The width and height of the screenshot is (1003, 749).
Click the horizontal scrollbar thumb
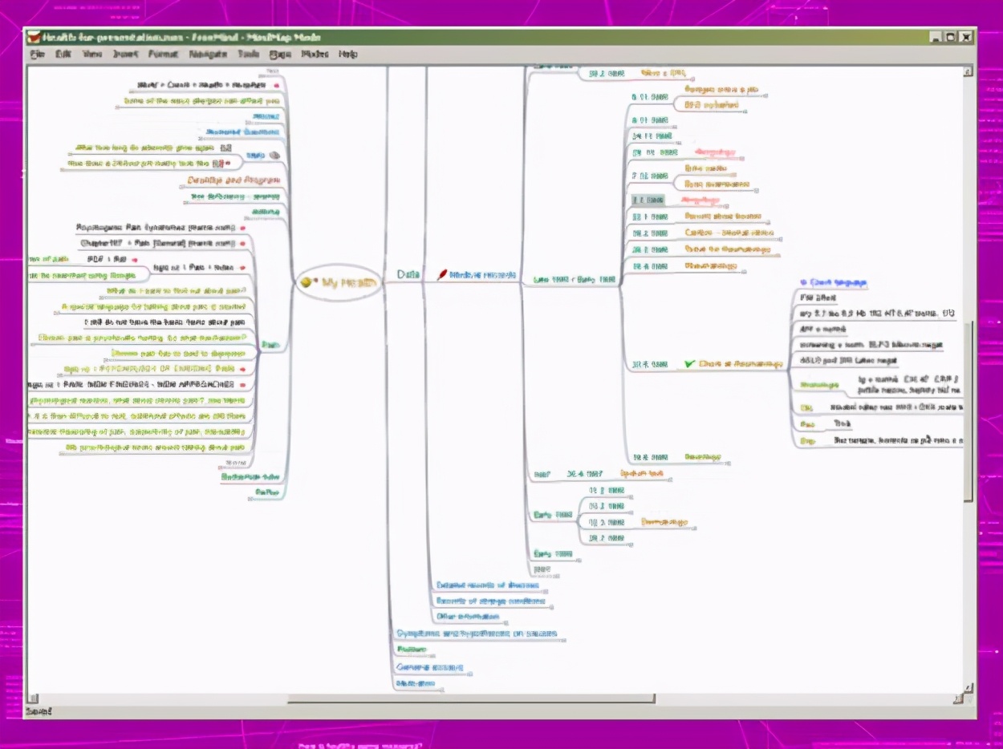470,698
